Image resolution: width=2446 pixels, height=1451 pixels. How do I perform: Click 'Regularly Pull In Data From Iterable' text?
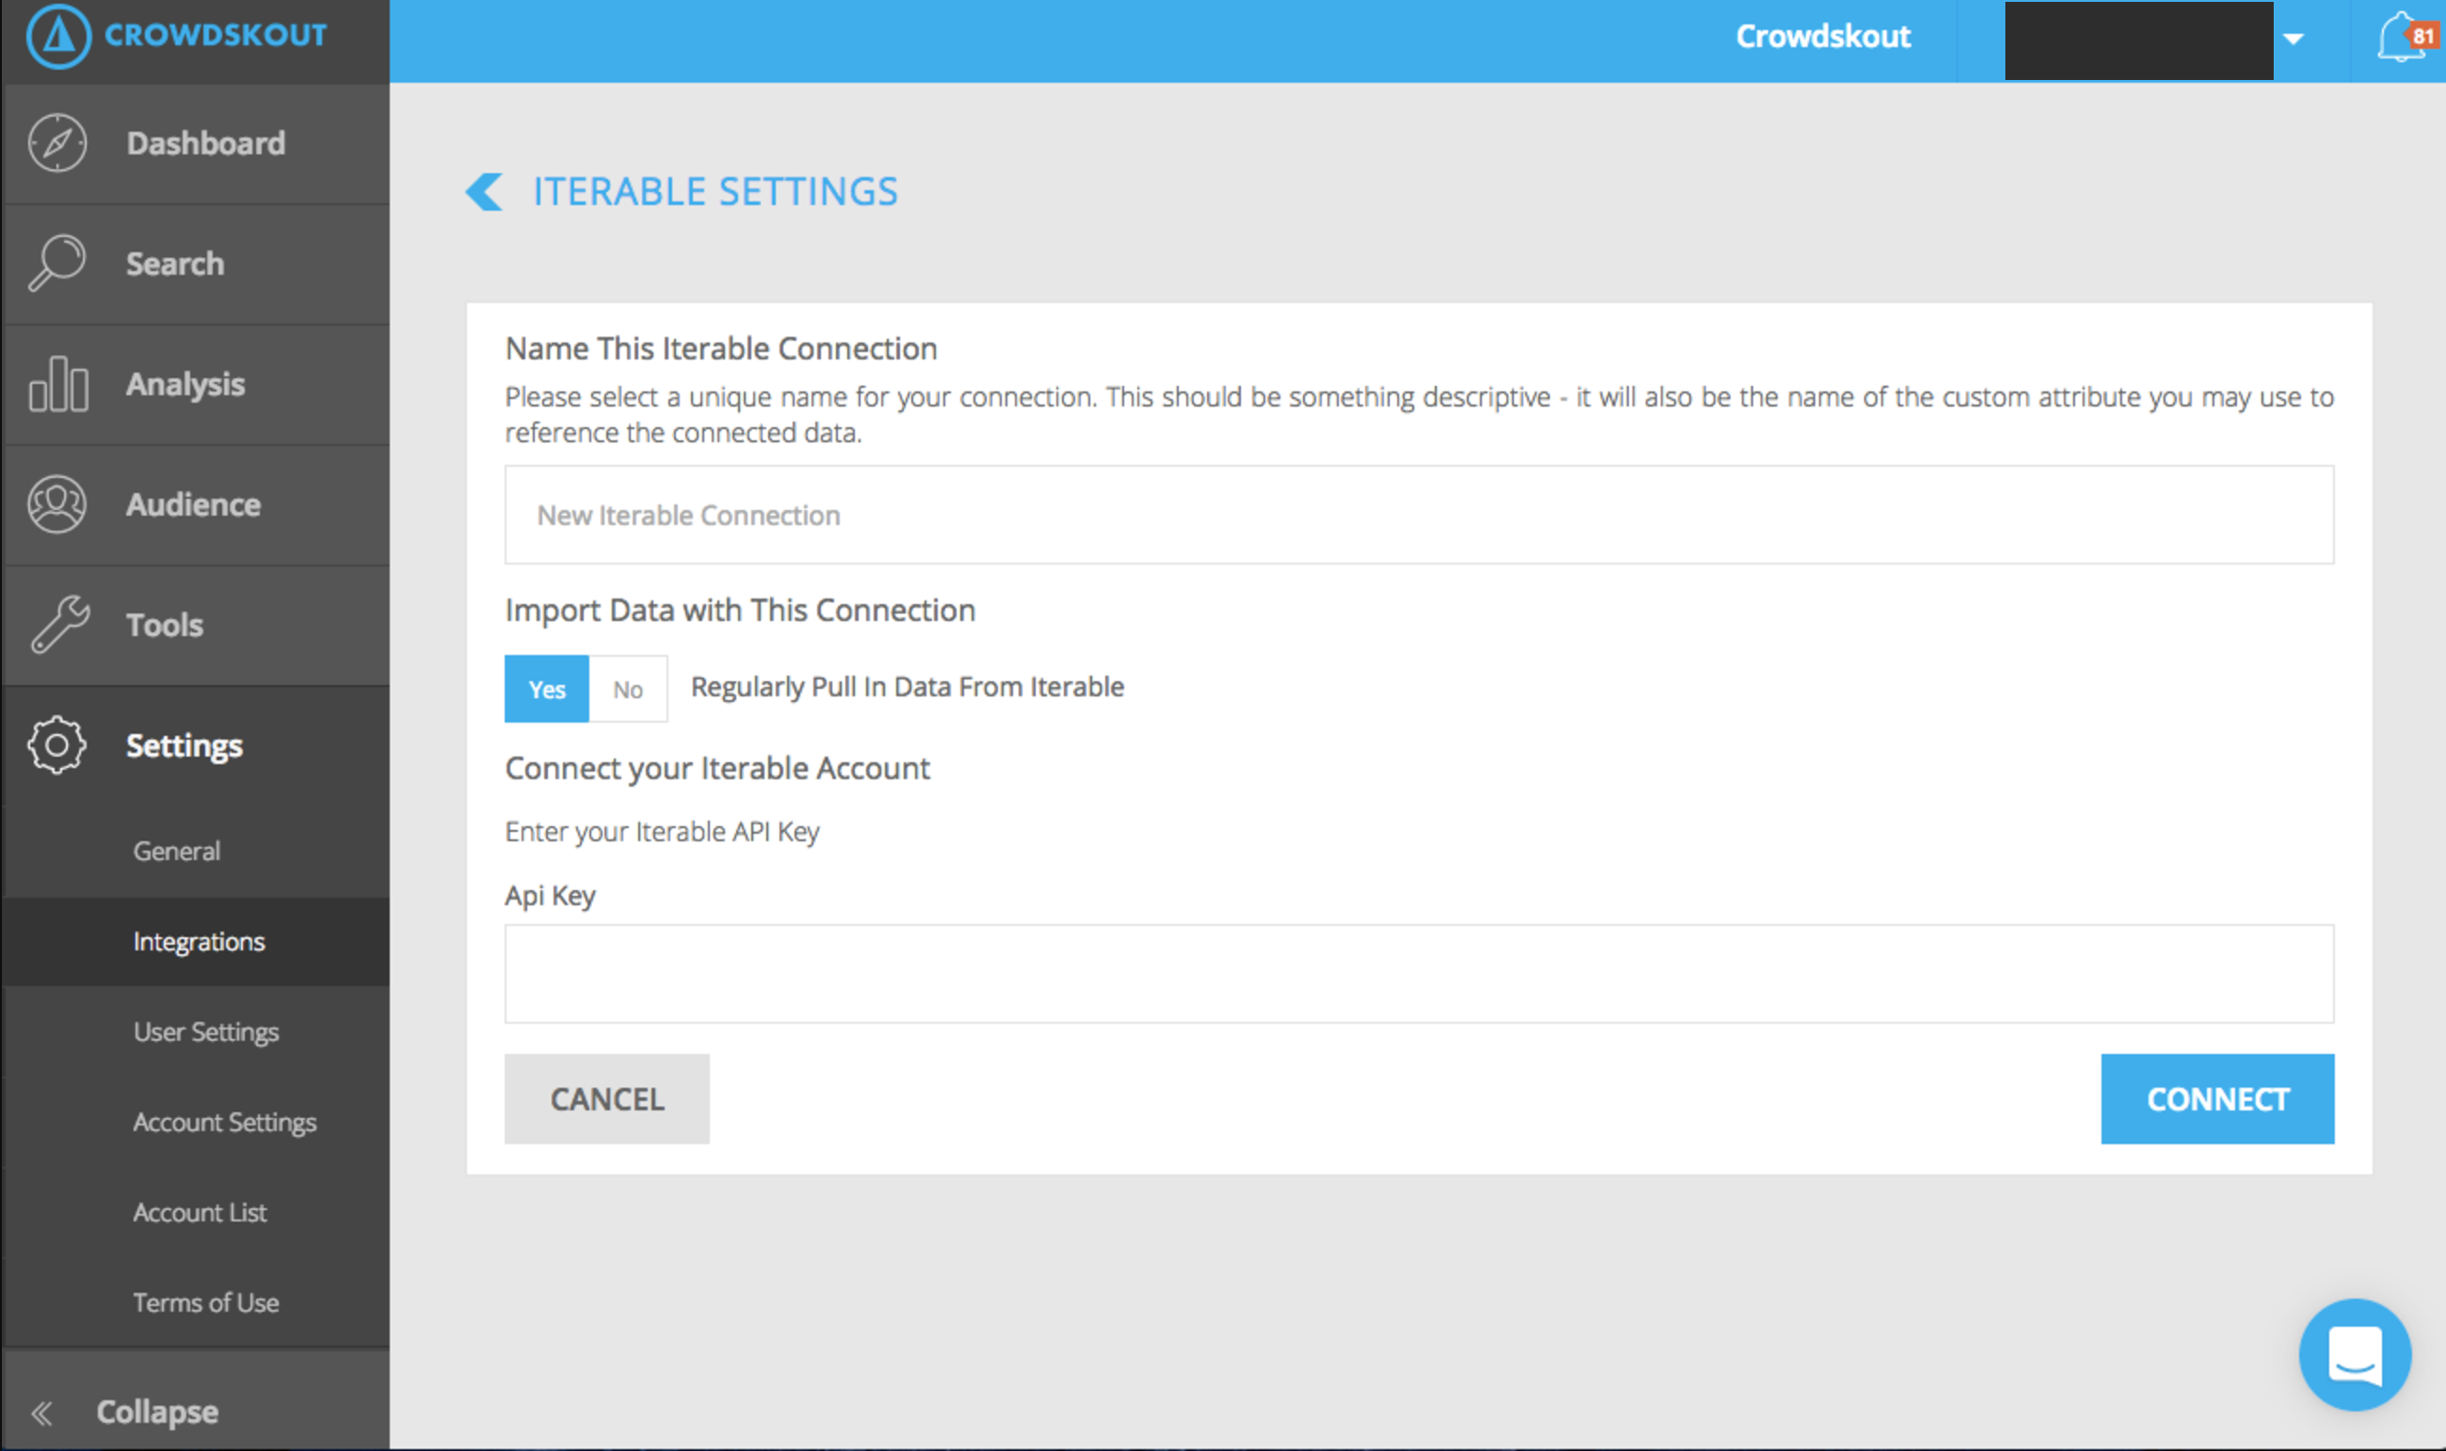coord(907,687)
